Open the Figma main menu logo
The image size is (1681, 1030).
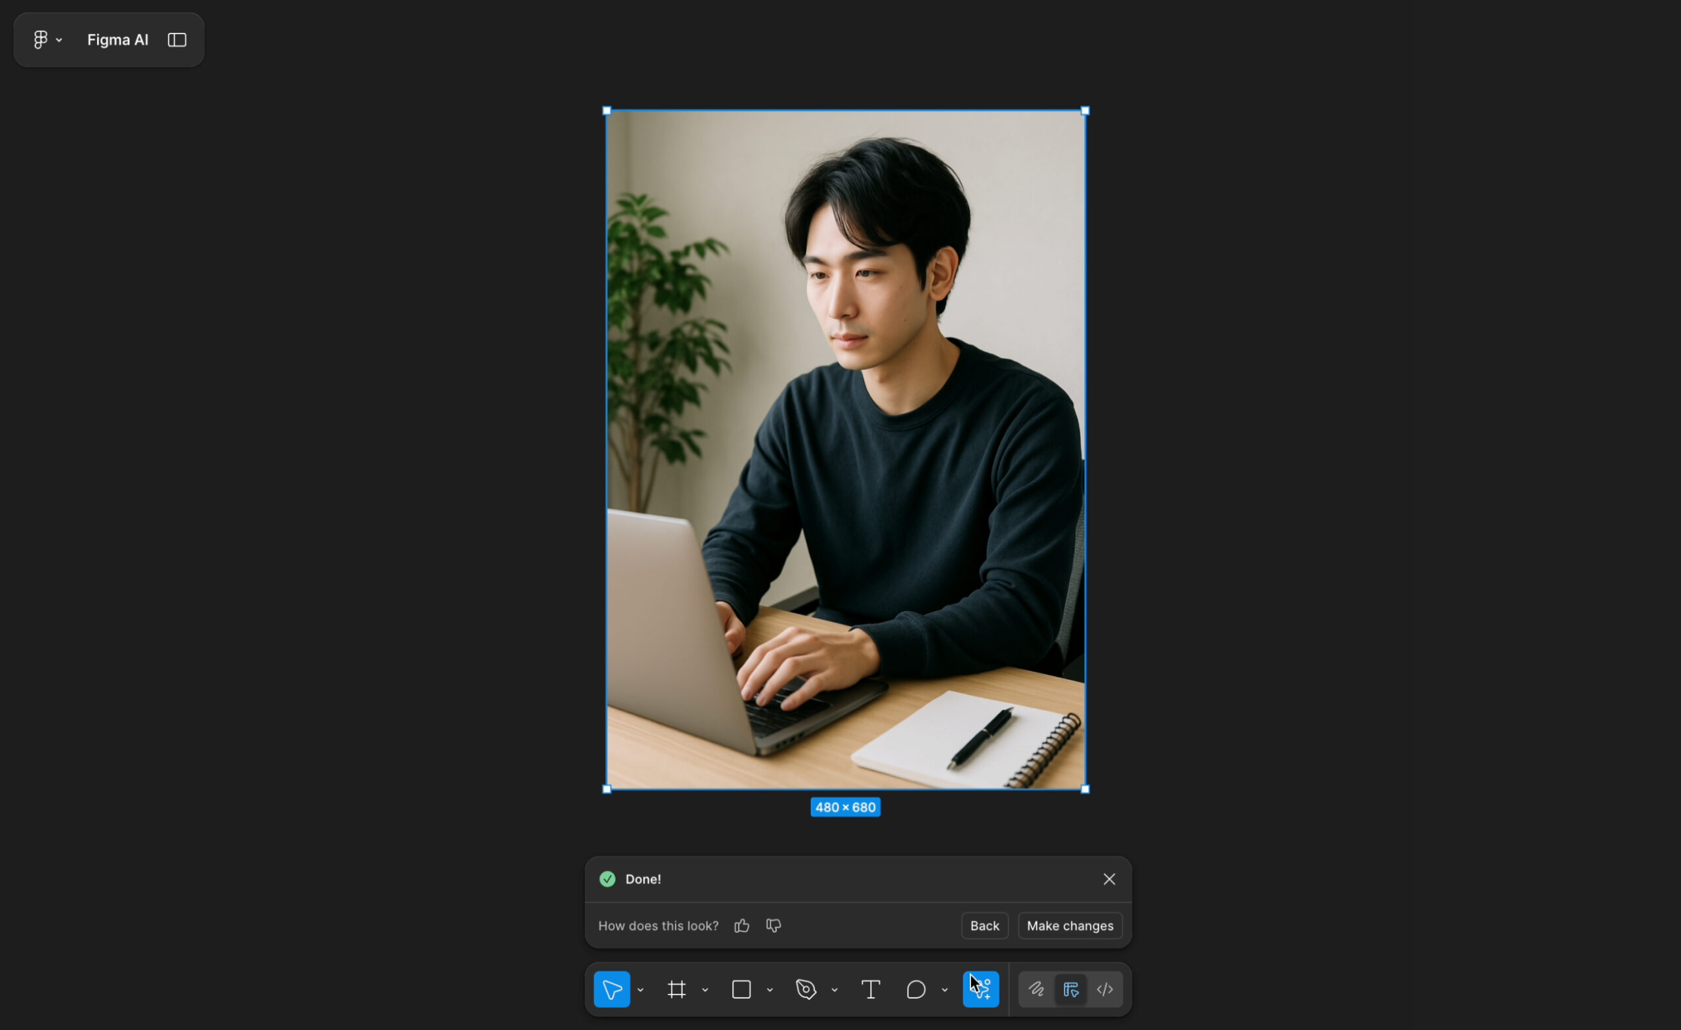40,40
